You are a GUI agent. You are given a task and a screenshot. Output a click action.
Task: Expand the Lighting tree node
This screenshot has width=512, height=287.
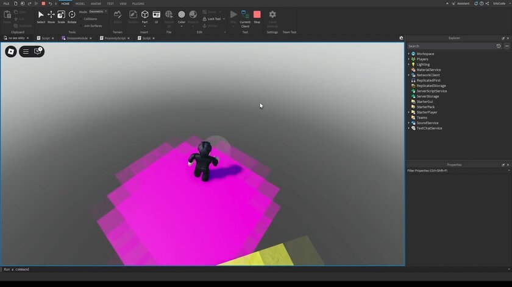pyautogui.click(x=409, y=64)
